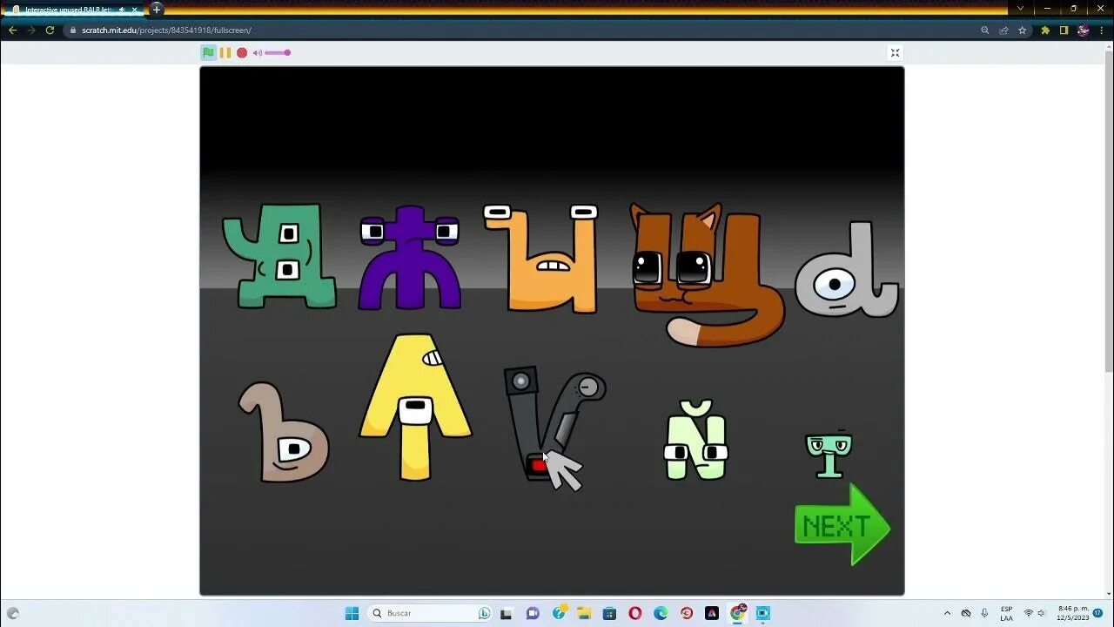Open Opera browser from the taskbar

(x=635, y=613)
